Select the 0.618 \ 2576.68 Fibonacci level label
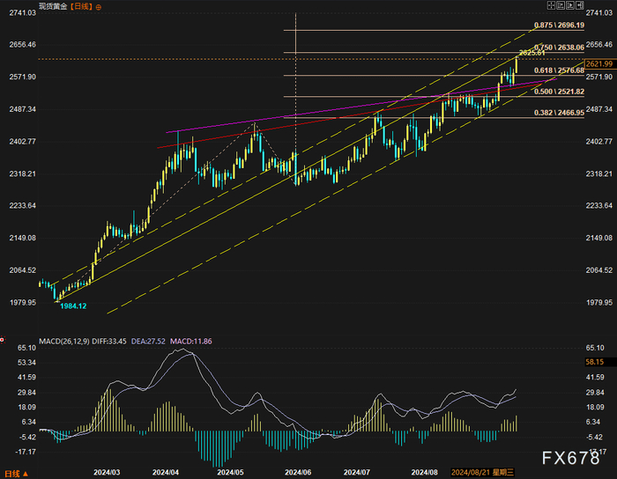Screen dimensions: 617x479 (x=559, y=70)
